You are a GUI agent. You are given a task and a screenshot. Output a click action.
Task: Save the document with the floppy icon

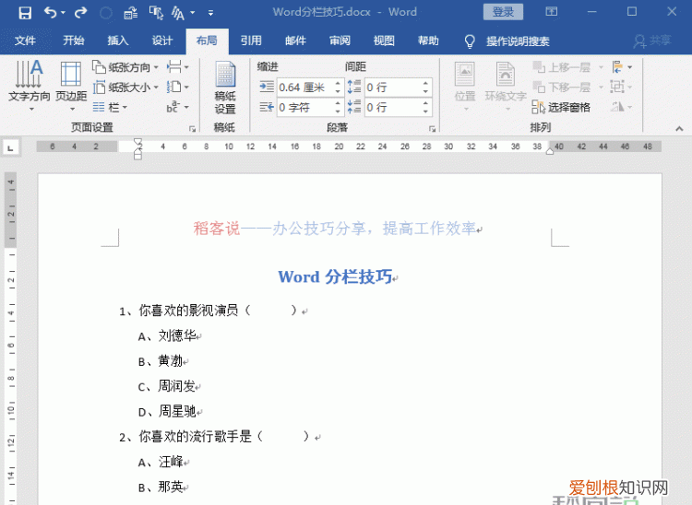pyautogui.click(x=25, y=12)
